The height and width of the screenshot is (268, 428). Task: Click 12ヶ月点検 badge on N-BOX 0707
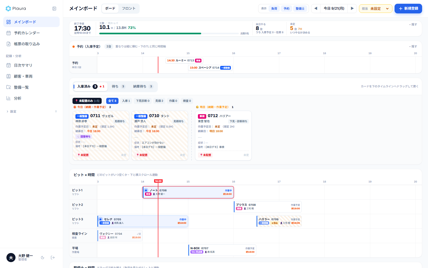point(197,252)
